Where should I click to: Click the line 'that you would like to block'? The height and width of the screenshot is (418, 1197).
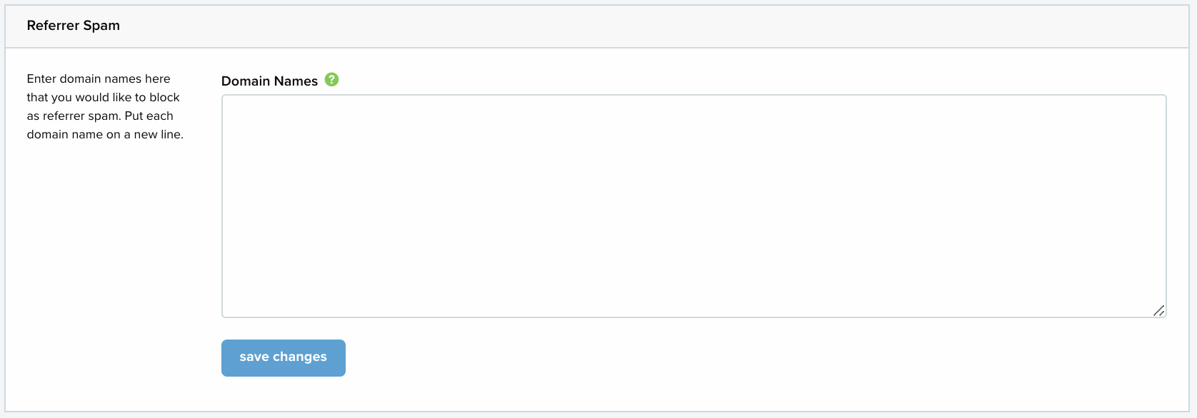pos(104,98)
